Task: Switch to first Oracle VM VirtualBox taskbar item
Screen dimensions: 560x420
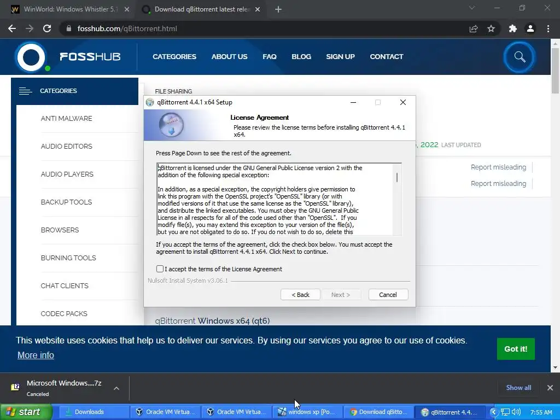Action: point(165,412)
